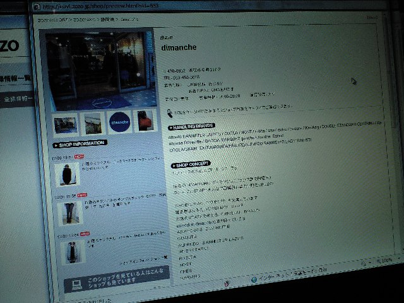Open the shop list link under the news items

[143, 261]
